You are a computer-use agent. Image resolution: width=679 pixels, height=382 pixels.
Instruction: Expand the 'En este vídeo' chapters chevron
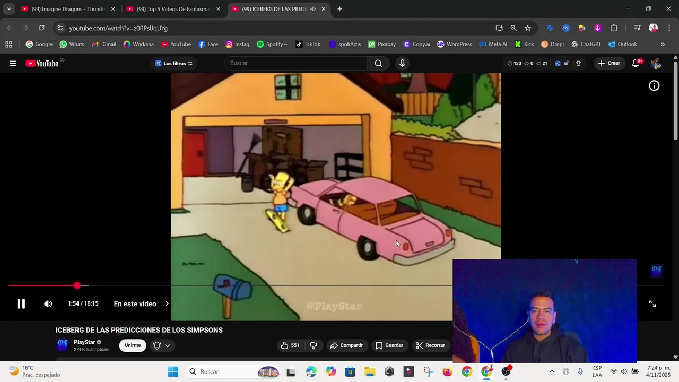pyautogui.click(x=167, y=304)
